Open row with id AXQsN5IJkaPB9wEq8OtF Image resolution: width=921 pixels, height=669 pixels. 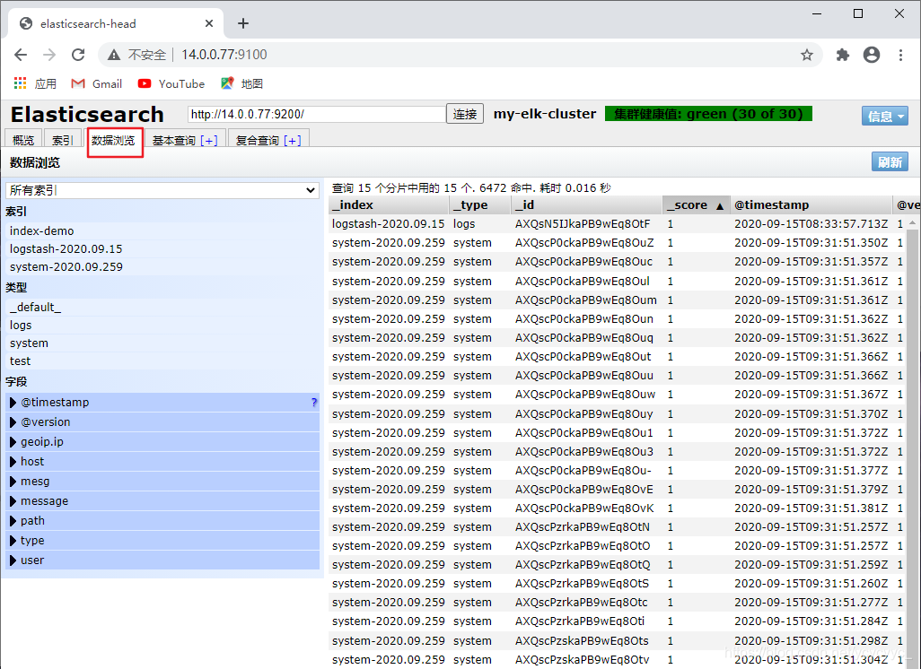tap(582, 223)
